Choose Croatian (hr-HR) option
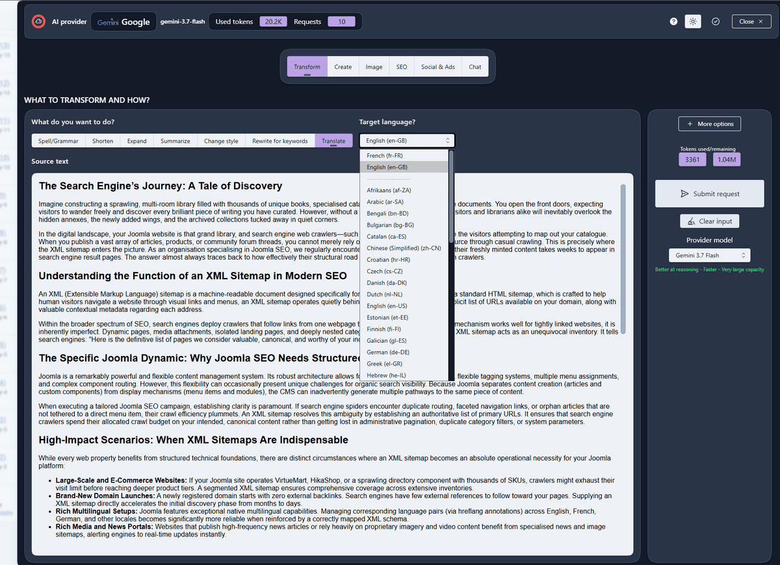Image resolution: width=780 pixels, height=565 pixels. (x=404, y=260)
